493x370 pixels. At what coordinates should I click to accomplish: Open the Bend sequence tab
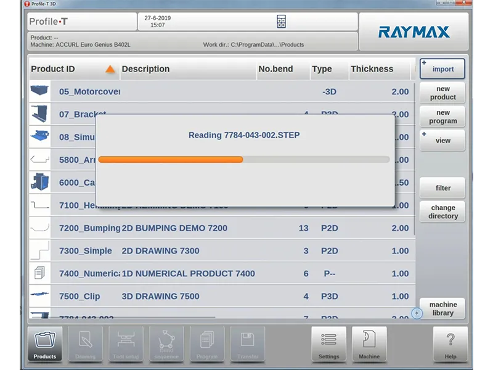coord(166,344)
